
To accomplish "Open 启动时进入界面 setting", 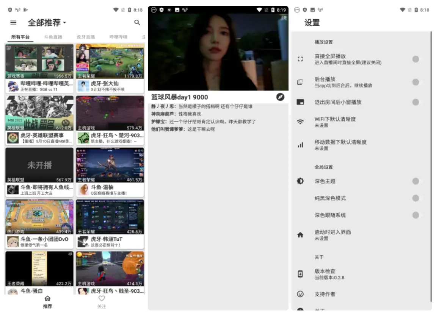I will click(332, 235).
